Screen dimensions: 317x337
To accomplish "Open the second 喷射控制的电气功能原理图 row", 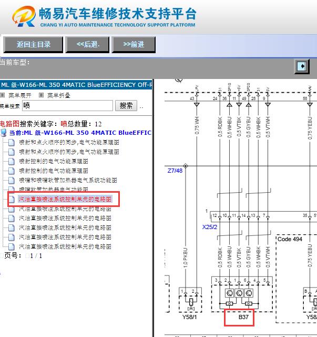I will pyautogui.click(x=54, y=171).
